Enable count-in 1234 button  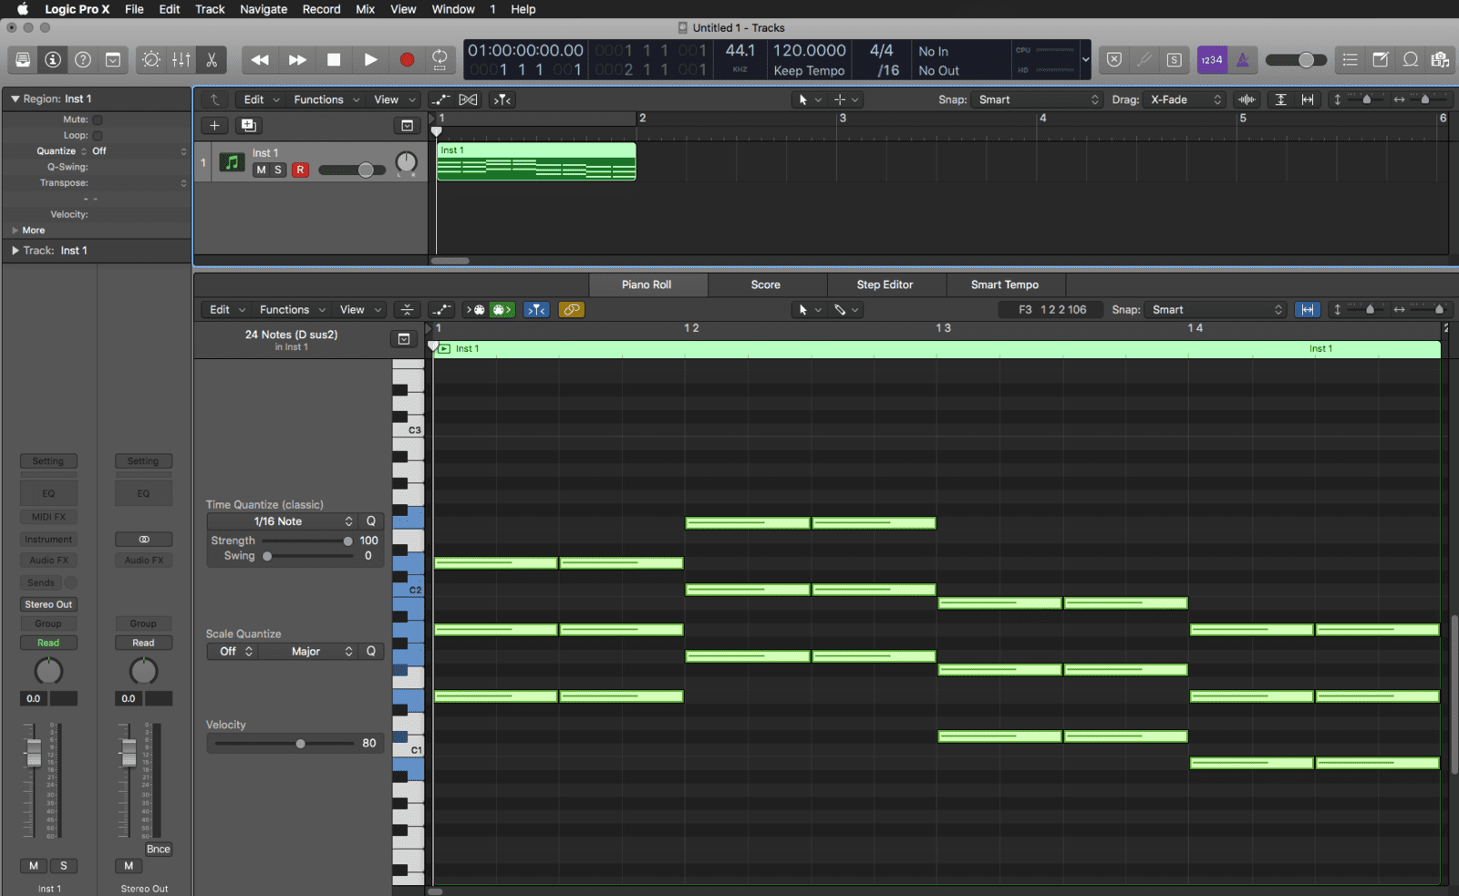[1212, 60]
